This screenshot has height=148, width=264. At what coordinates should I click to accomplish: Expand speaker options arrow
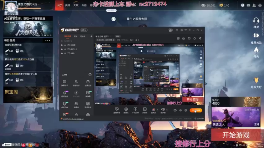pos(167,110)
